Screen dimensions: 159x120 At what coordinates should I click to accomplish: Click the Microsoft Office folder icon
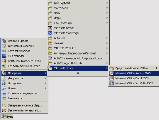pyautogui.click(x=50, y=68)
